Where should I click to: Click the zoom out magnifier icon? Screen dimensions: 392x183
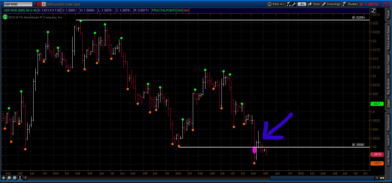tap(14, 178)
